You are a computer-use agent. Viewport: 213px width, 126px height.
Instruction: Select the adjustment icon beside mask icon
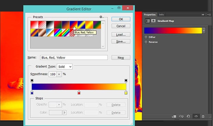147,21
